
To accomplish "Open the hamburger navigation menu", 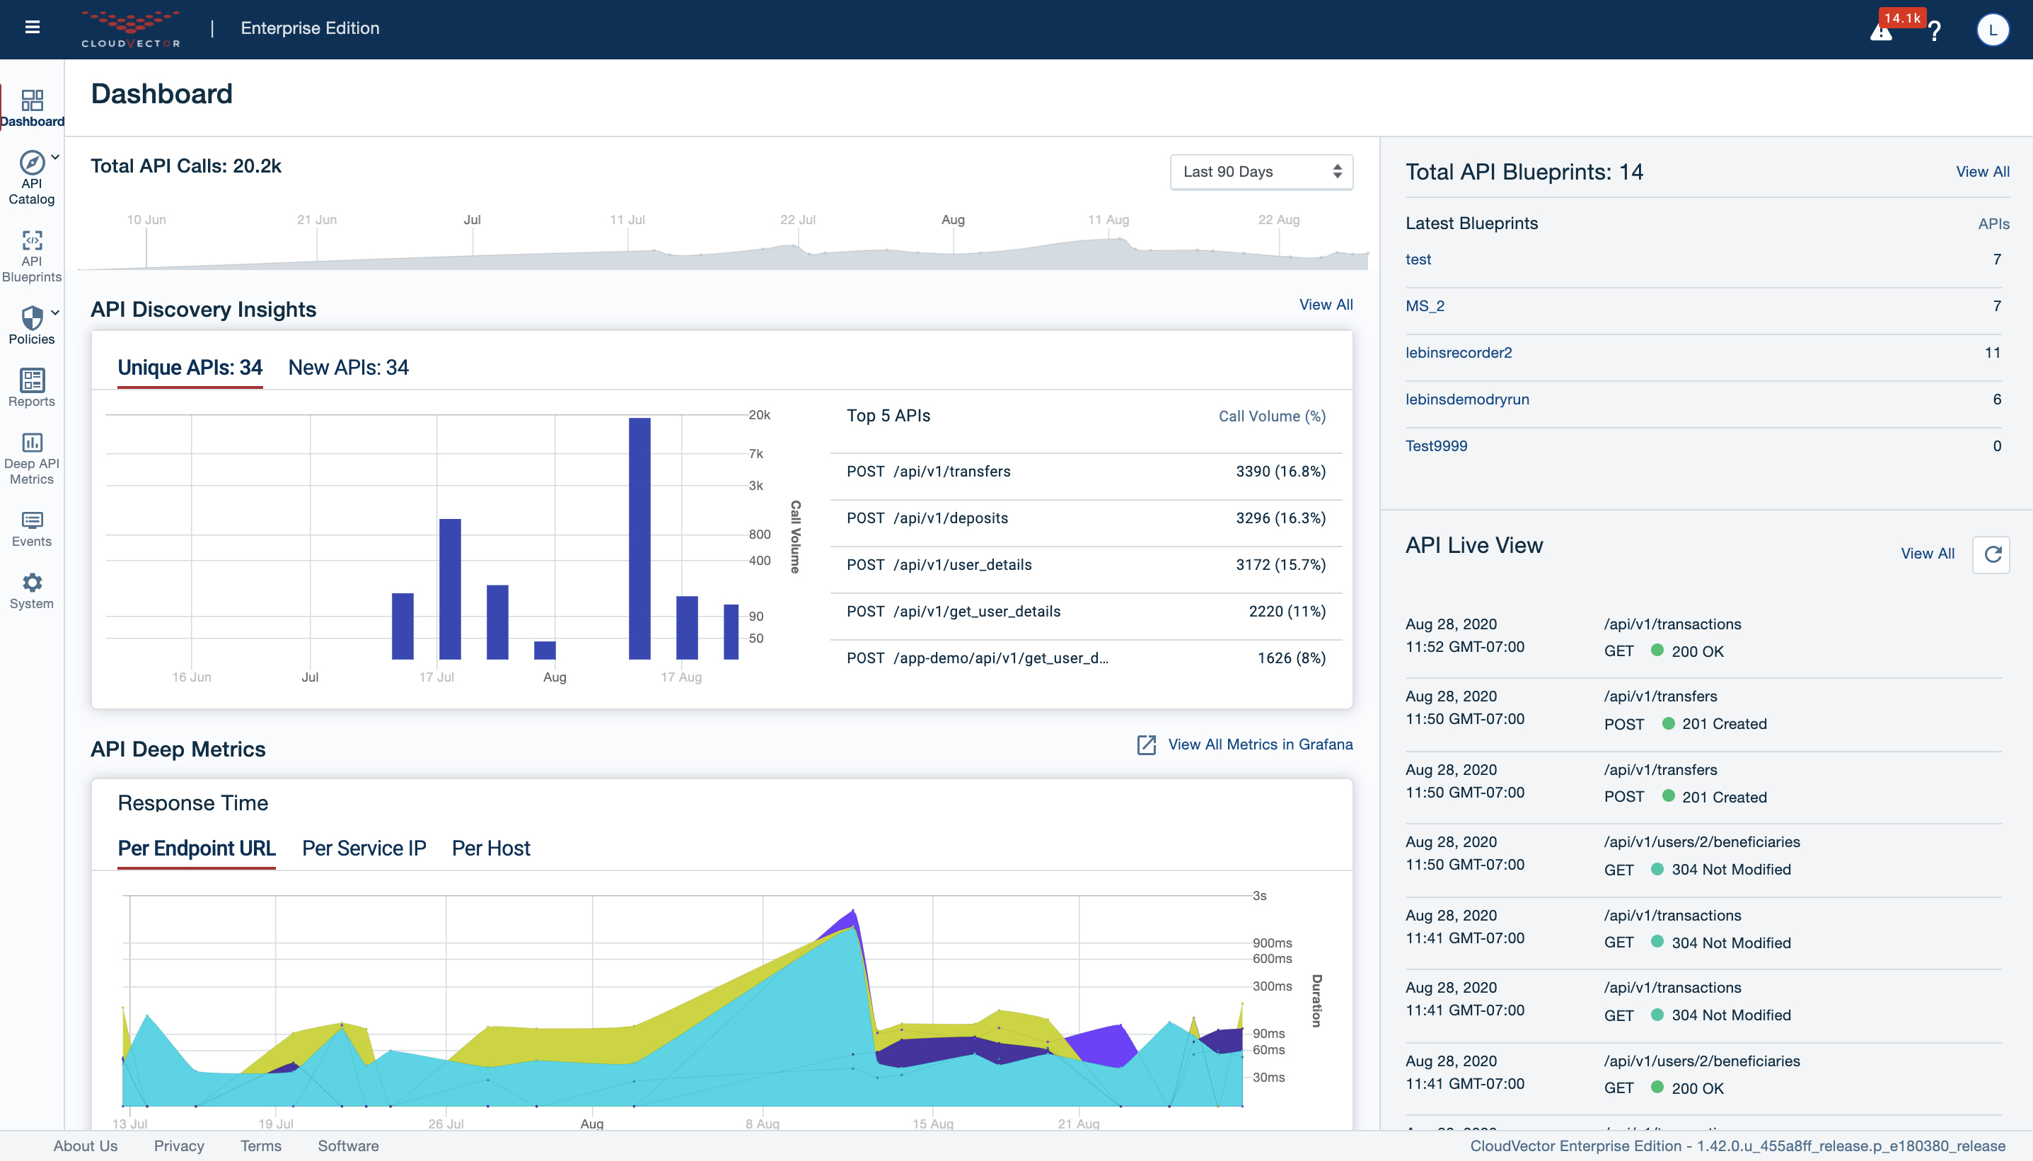I will tap(33, 26).
